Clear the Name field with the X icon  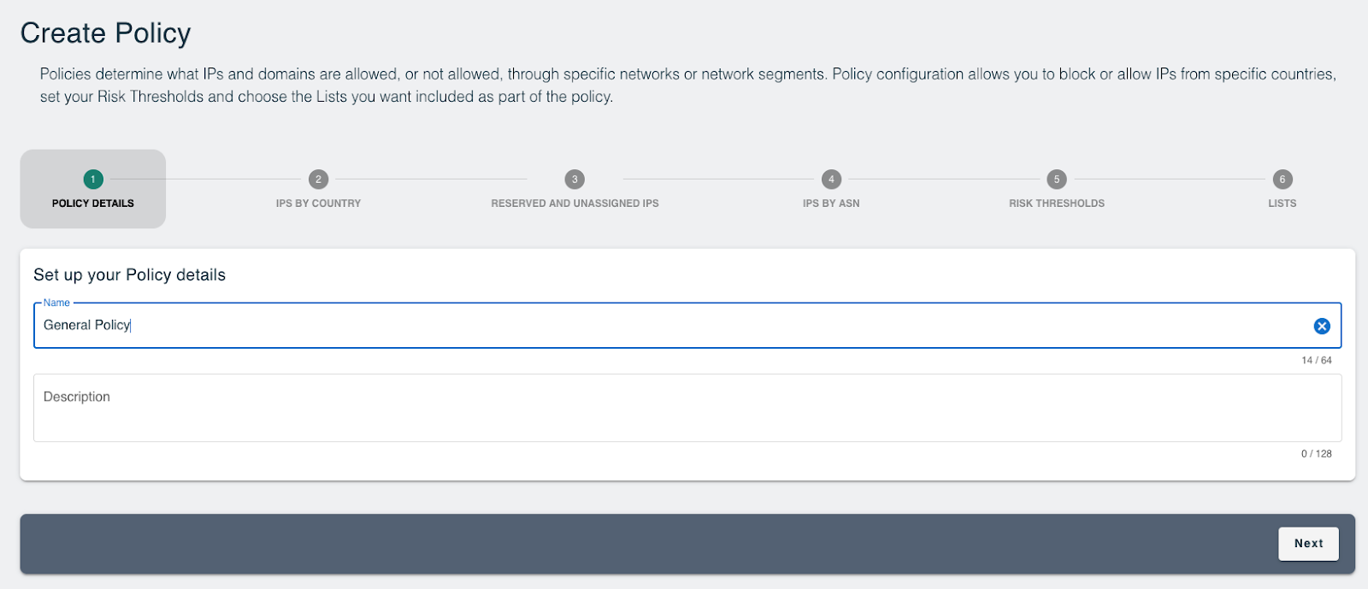tap(1322, 326)
